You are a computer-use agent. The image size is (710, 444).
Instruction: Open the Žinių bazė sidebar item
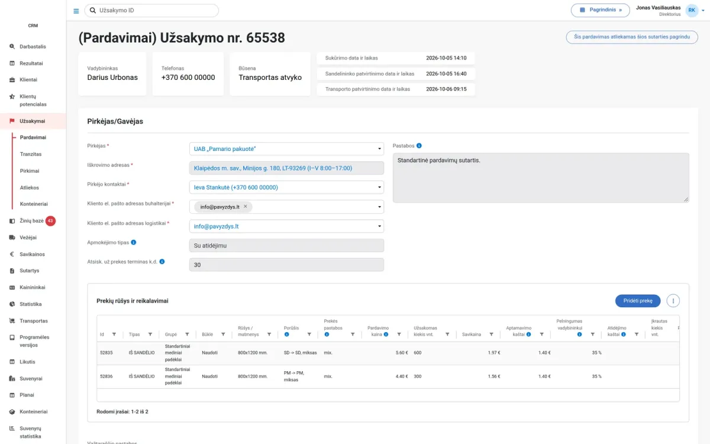click(31, 221)
